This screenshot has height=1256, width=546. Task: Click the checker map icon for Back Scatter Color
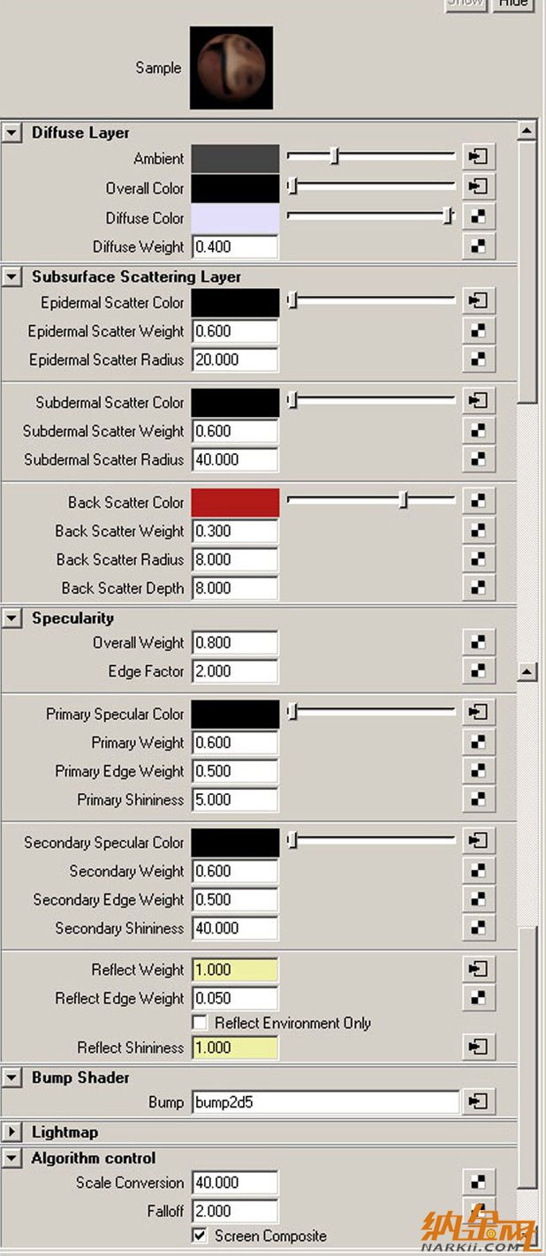(479, 501)
